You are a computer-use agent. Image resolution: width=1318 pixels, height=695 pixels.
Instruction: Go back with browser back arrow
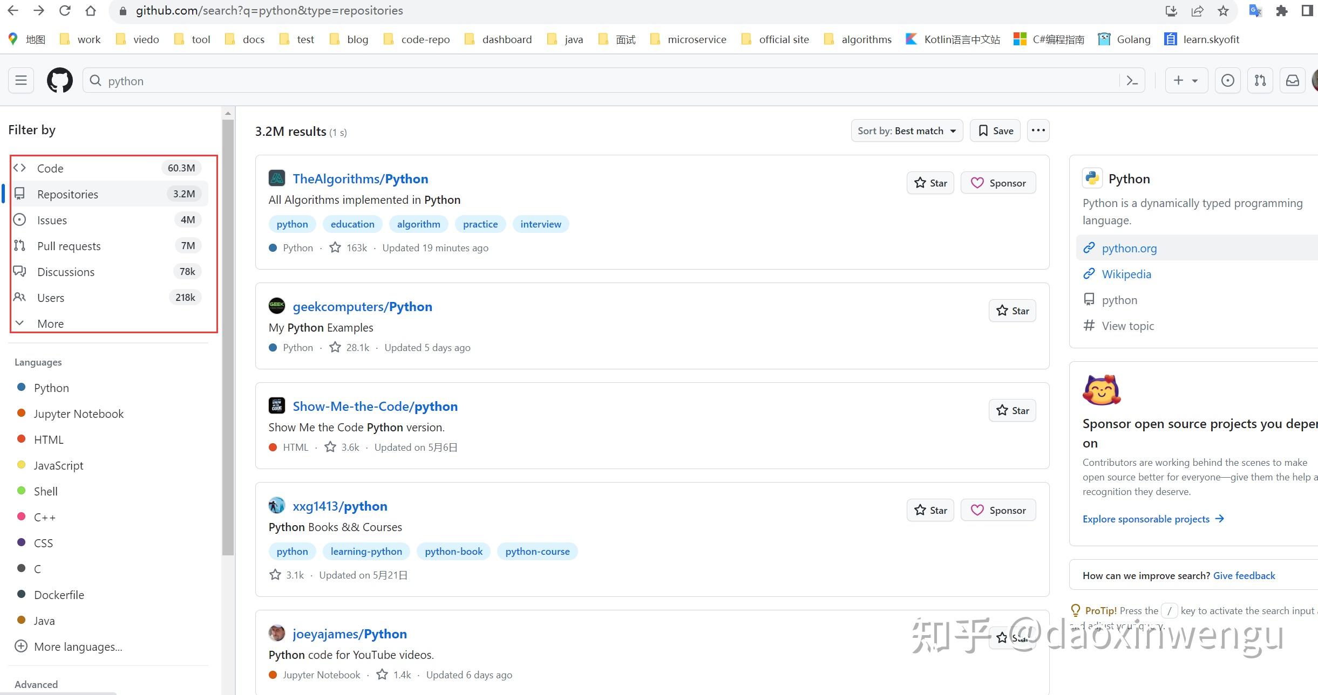13,10
